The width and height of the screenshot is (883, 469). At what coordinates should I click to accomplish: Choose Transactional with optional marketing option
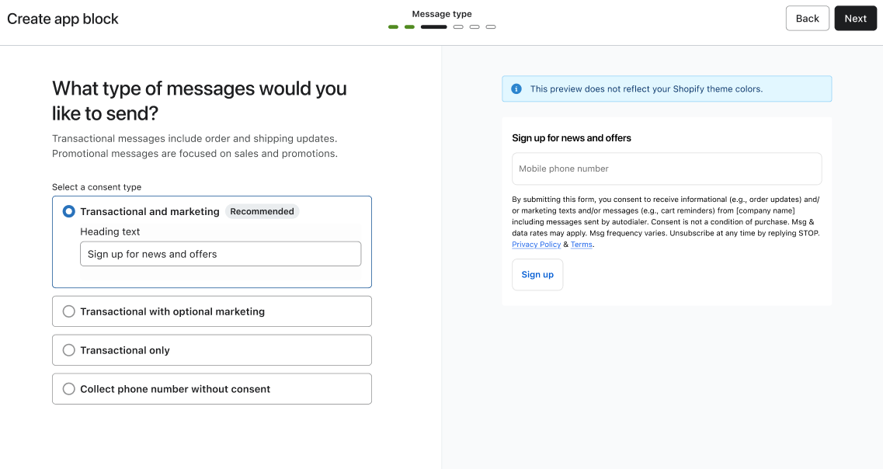pos(69,311)
